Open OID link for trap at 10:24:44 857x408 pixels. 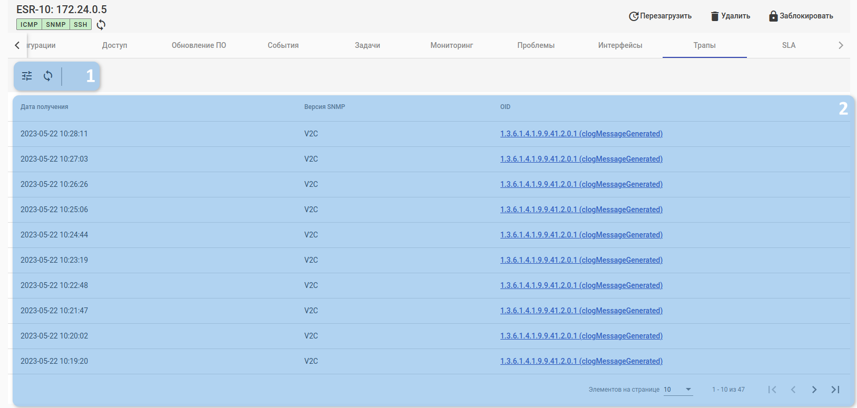(582, 235)
